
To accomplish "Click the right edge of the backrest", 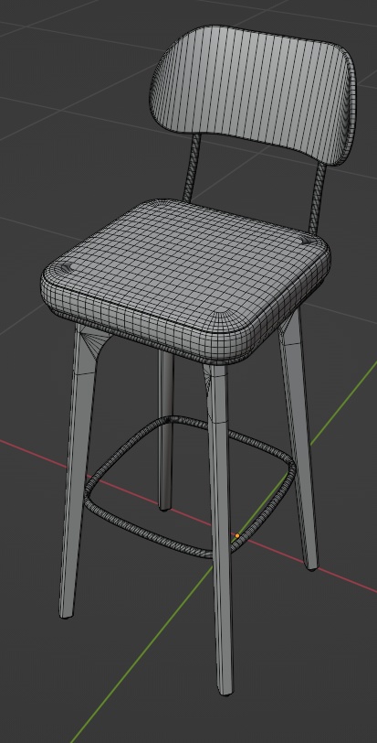I will point(349,104).
